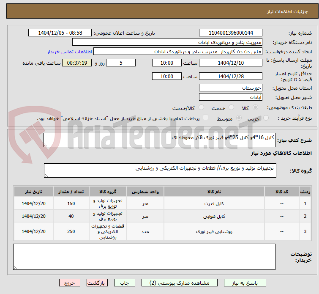Select the کالا radio button
The image size is (319, 294).
pos(255,107)
